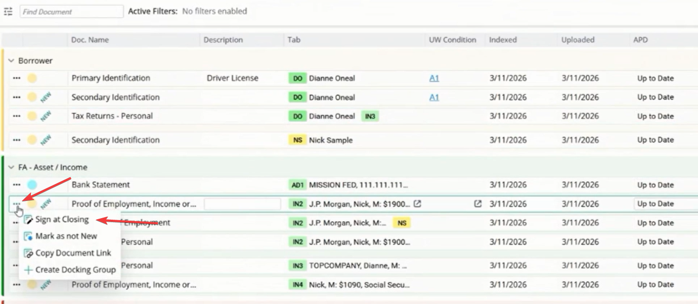This screenshot has height=304, width=698.
Task: Click the blue status circle for Bank Statement
Action: (32, 185)
